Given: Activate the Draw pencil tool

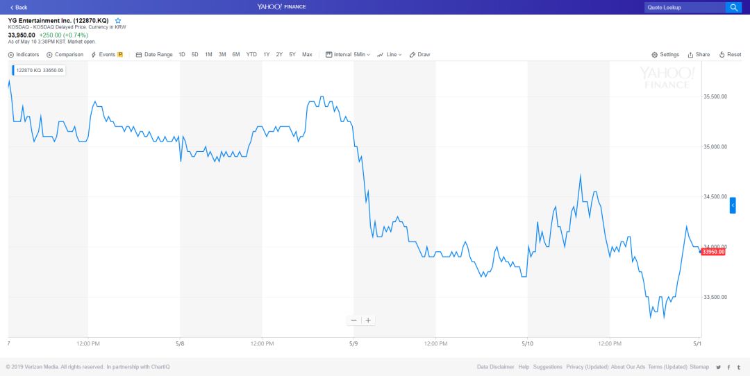Looking at the screenshot, I should [x=420, y=55].
